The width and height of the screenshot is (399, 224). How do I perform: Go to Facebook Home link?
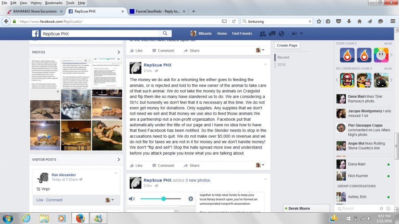tap(222, 34)
